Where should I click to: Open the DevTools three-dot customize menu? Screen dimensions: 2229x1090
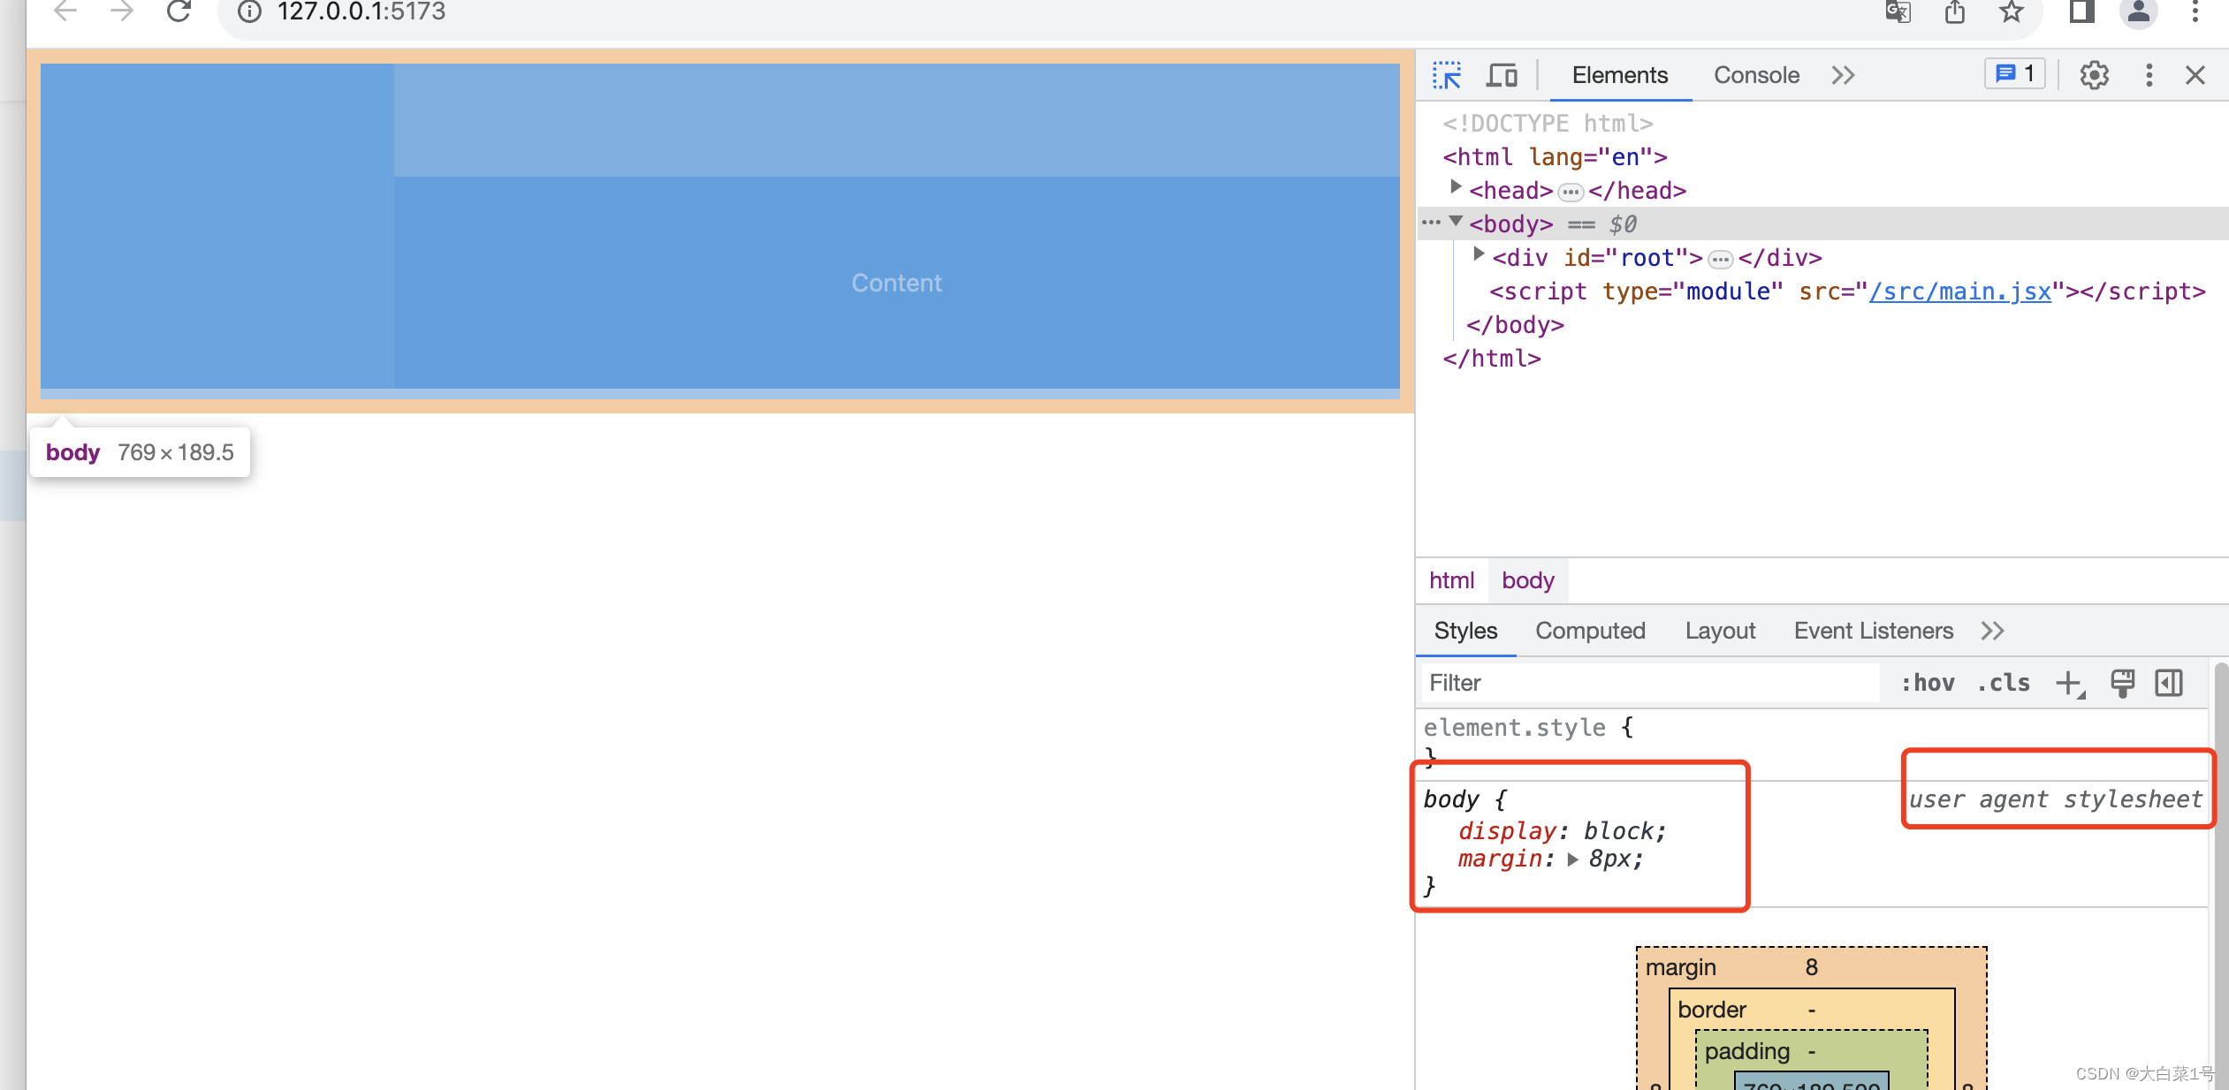pos(2149,75)
